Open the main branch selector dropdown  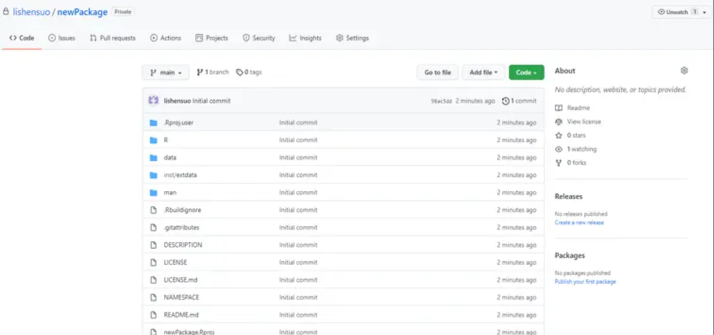166,73
